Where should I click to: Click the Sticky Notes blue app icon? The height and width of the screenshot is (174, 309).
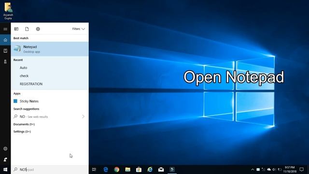tap(15, 101)
